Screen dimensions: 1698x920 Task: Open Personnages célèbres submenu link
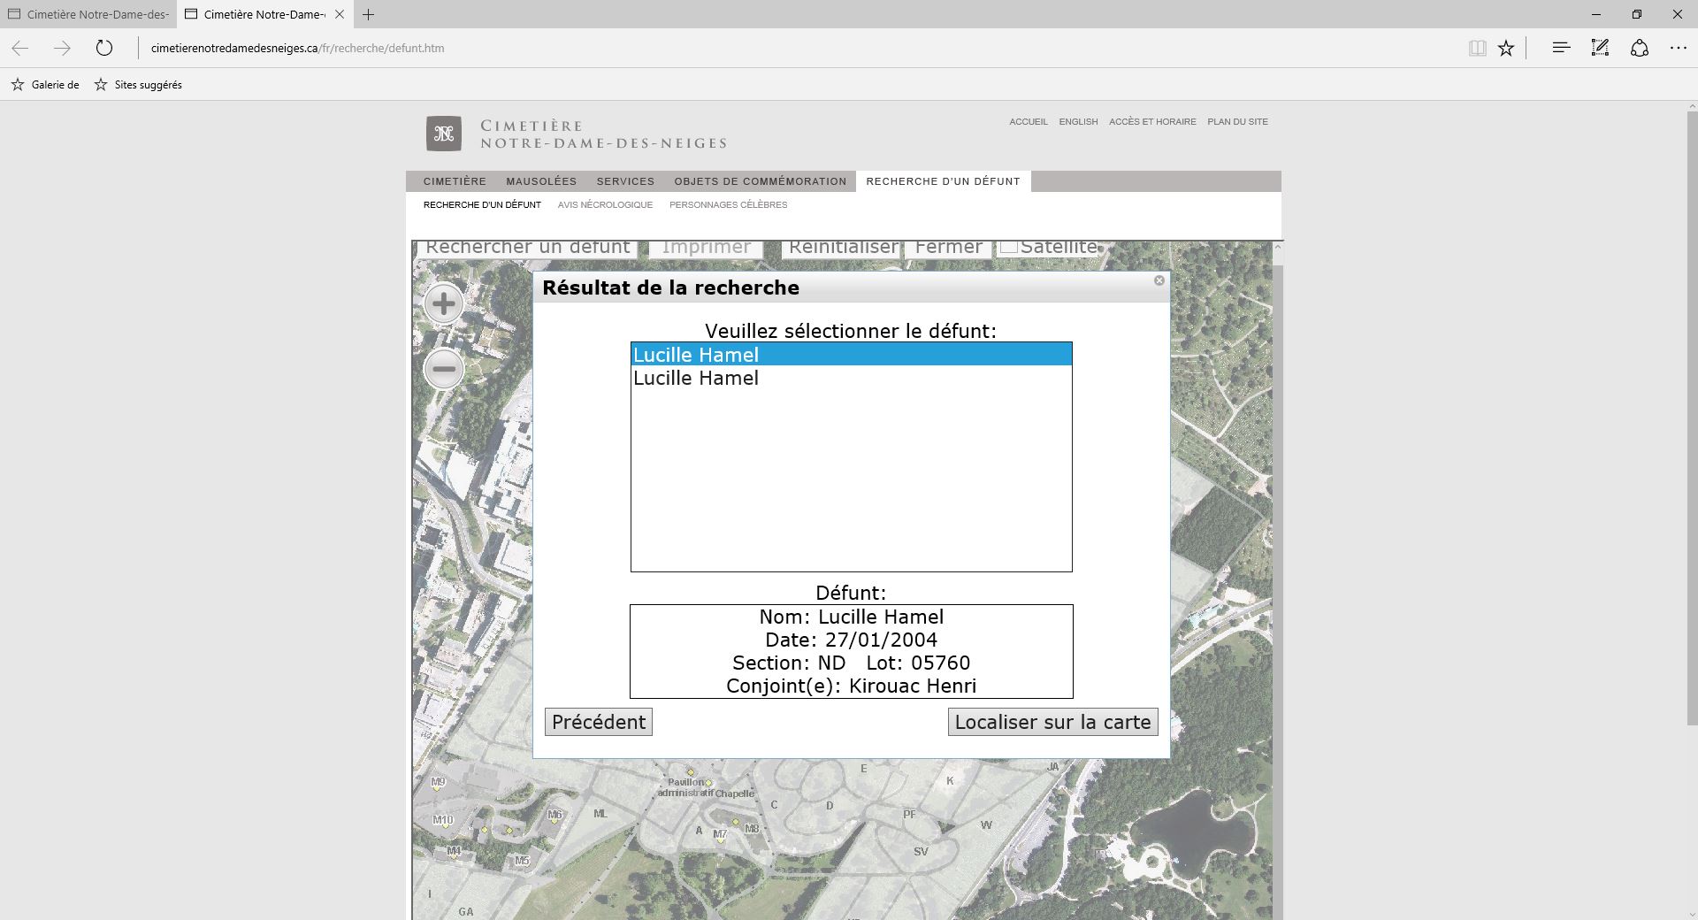point(728,204)
